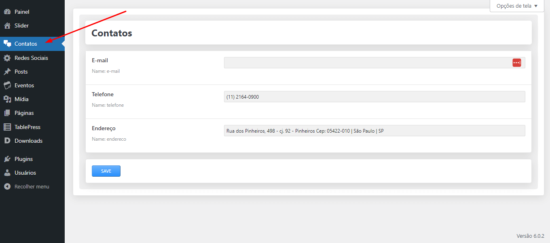Click the Endereço address input field
Screen dimensions: 550x243
(x=374, y=131)
